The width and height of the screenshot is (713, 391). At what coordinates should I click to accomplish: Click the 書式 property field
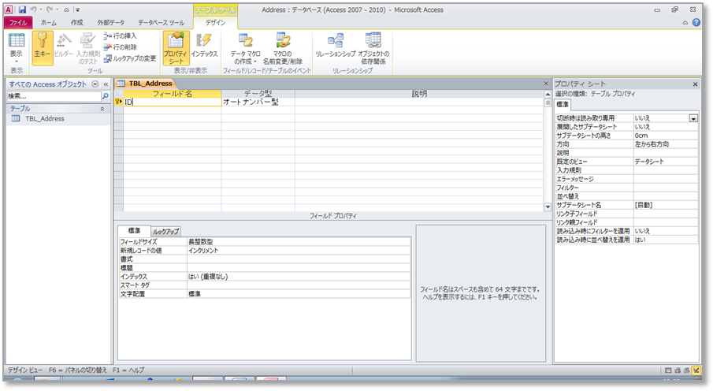pyautogui.click(x=299, y=259)
